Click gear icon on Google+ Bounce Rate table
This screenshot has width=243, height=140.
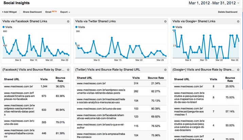coord(238,69)
